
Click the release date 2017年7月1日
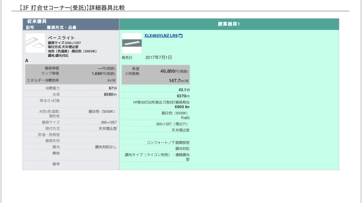click(158, 57)
